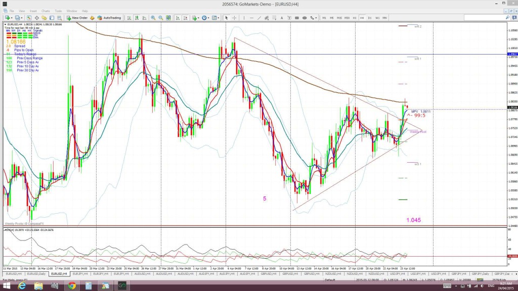
Task: Open the Indicators list dropdown
Action: tap(195, 18)
